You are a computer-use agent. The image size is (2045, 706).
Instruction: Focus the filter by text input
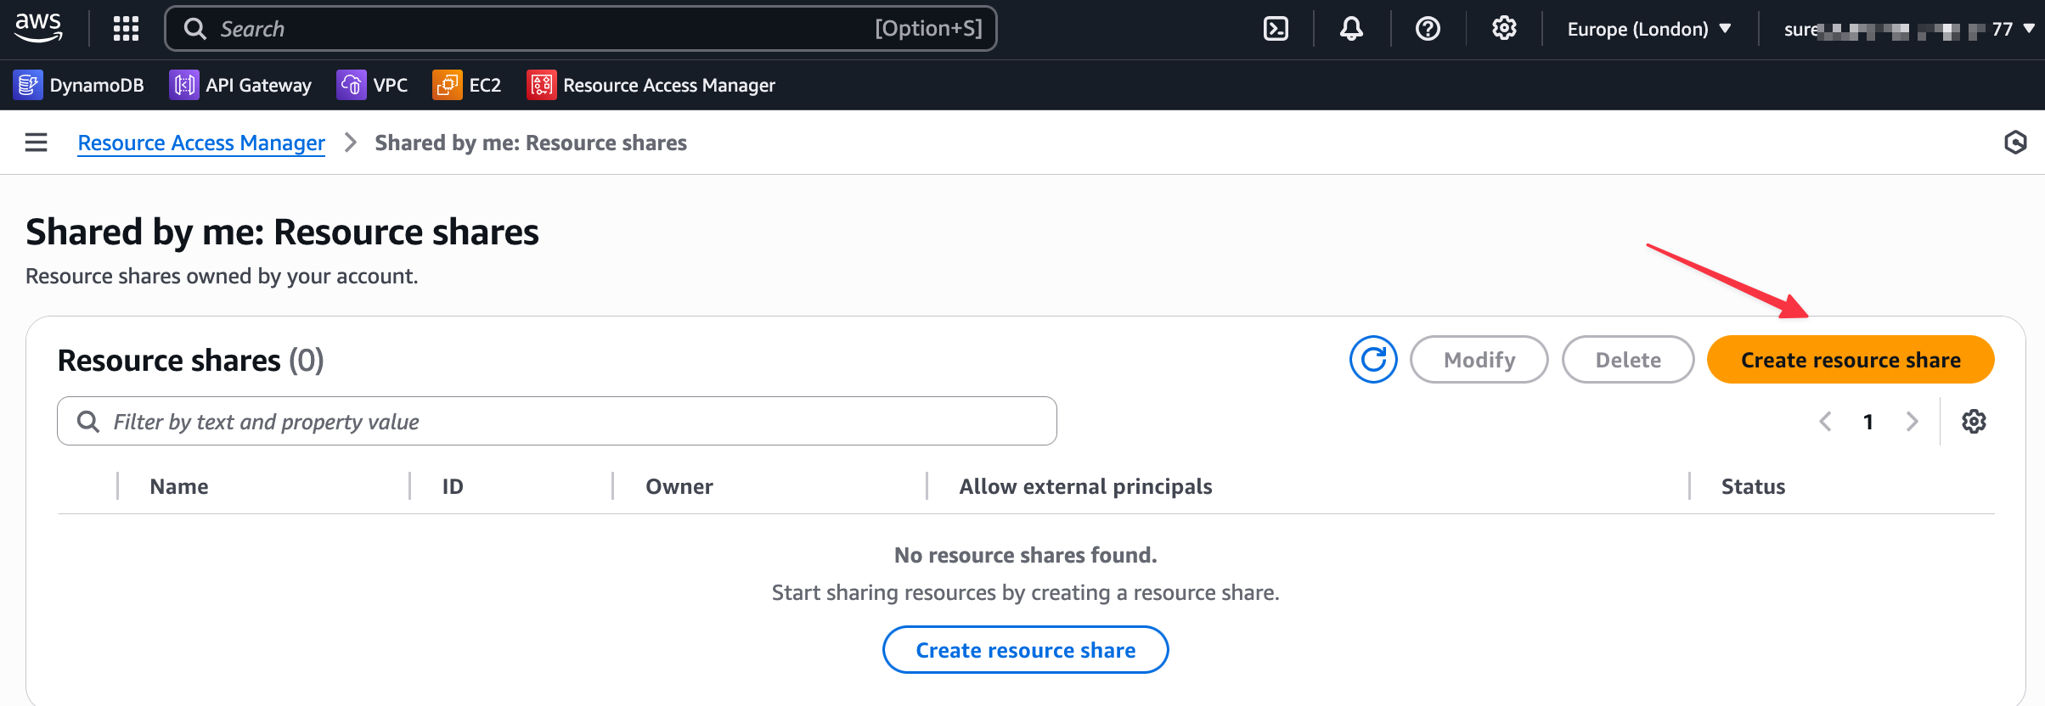coord(557,422)
